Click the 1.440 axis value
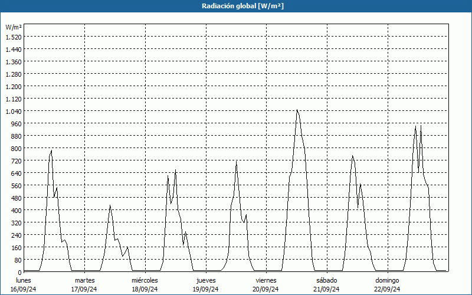The height and width of the screenshot is (295, 472). [x=14, y=50]
